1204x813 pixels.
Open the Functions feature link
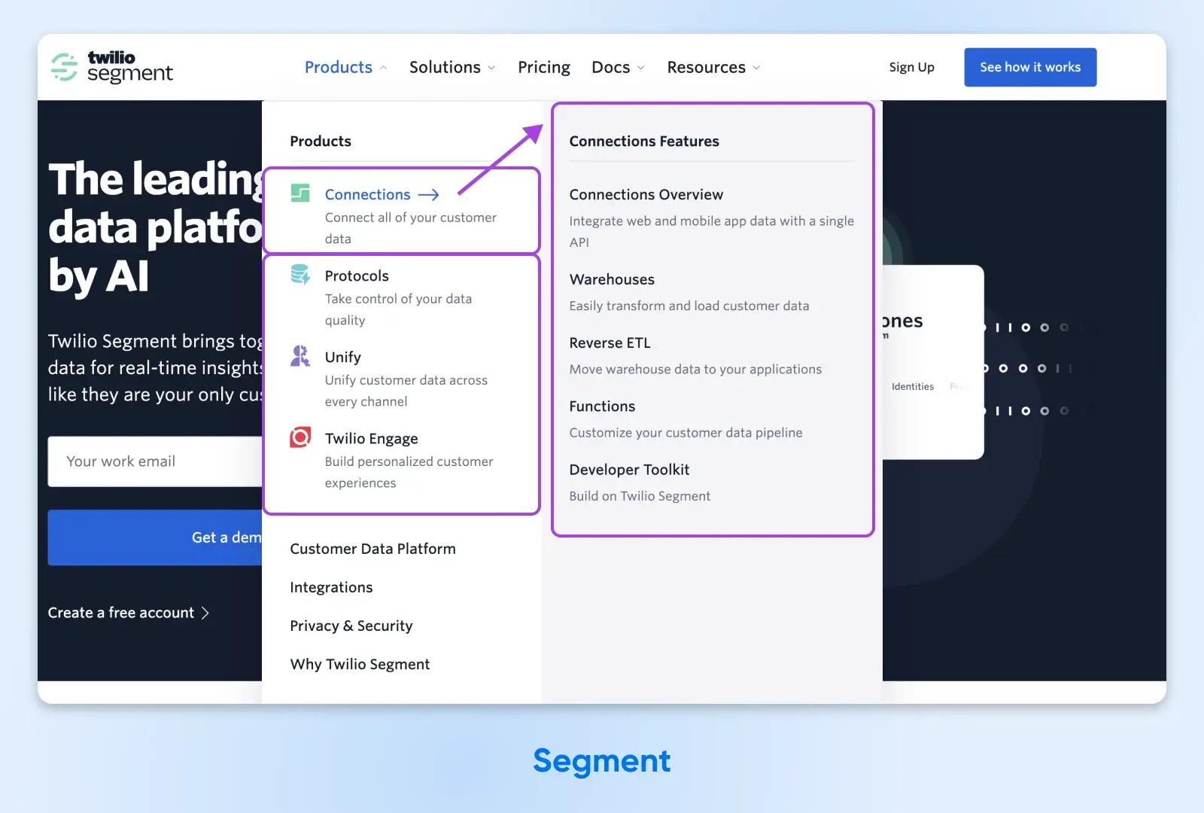602,406
